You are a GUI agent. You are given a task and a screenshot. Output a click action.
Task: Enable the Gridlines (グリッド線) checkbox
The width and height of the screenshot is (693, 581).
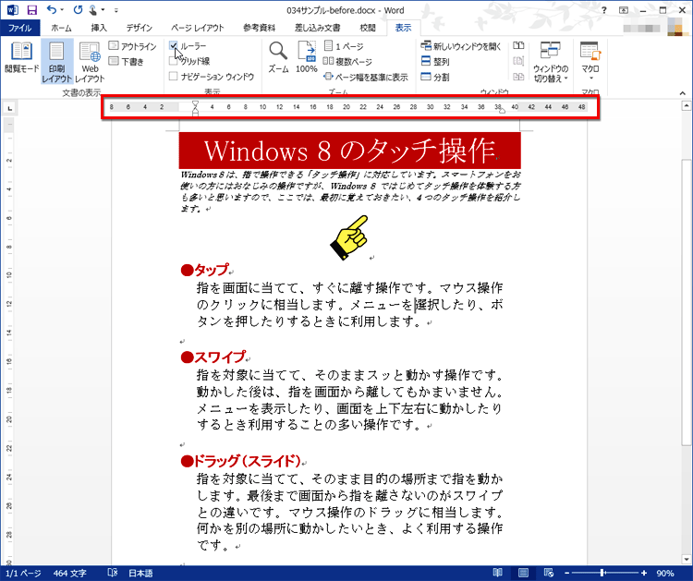tap(174, 61)
